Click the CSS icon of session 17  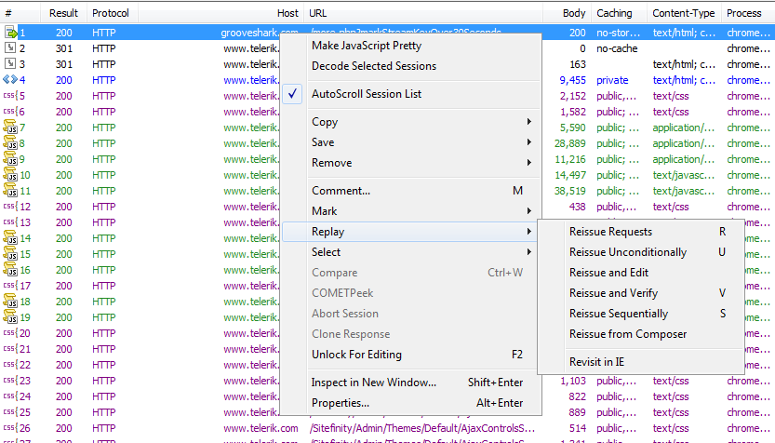(10, 286)
